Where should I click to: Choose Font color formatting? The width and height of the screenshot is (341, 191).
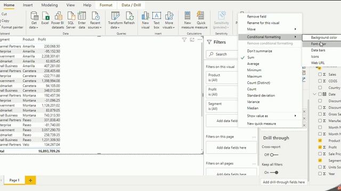click(322, 44)
